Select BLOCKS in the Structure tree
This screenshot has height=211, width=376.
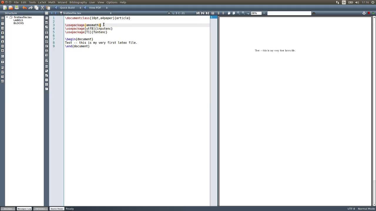point(19,23)
